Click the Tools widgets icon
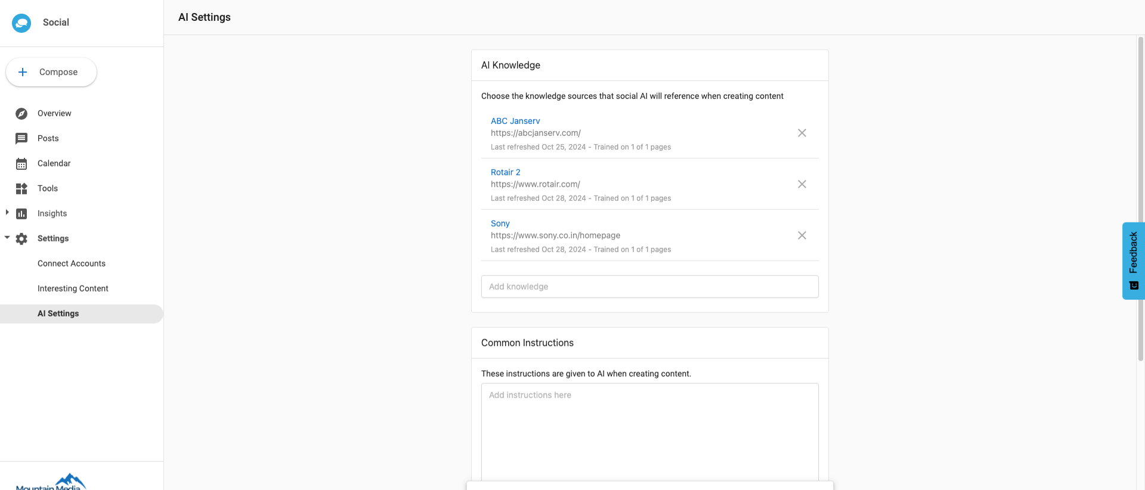1145x490 pixels. pyautogui.click(x=21, y=189)
